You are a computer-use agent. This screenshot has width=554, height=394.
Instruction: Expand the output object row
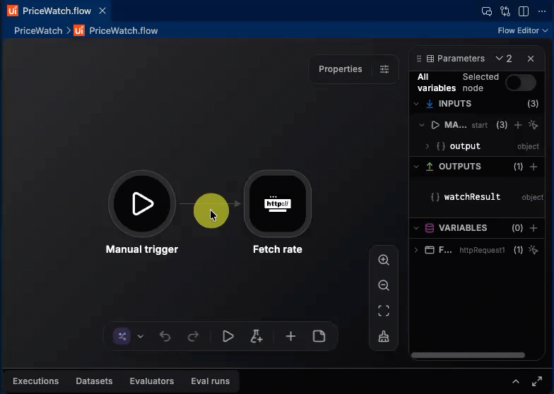(x=427, y=146)
